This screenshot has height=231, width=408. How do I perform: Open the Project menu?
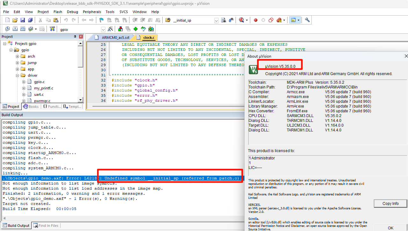[x=43, y=12]
